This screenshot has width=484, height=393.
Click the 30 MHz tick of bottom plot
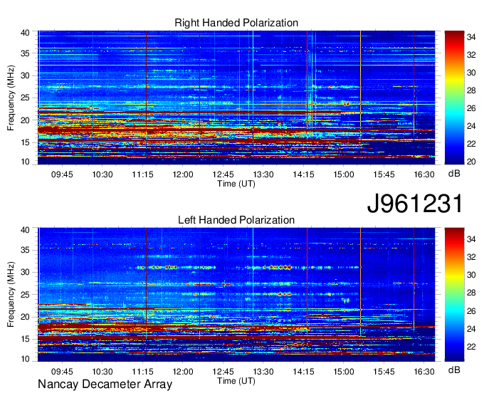coord(26,272)
